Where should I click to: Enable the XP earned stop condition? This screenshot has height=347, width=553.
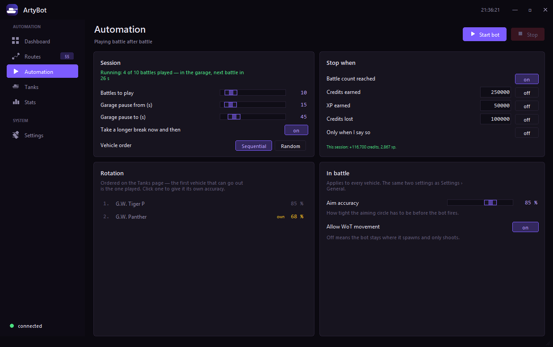(527, 106)
